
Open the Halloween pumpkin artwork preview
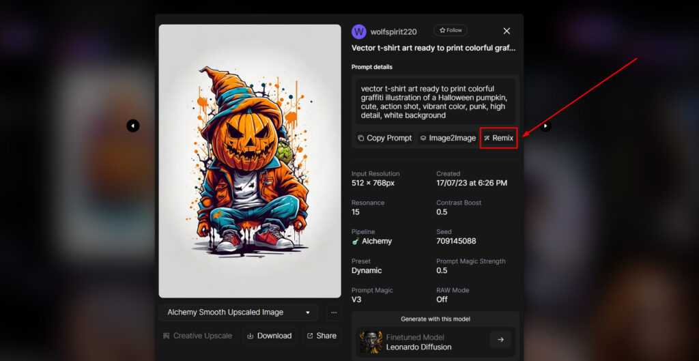(250, 161)
